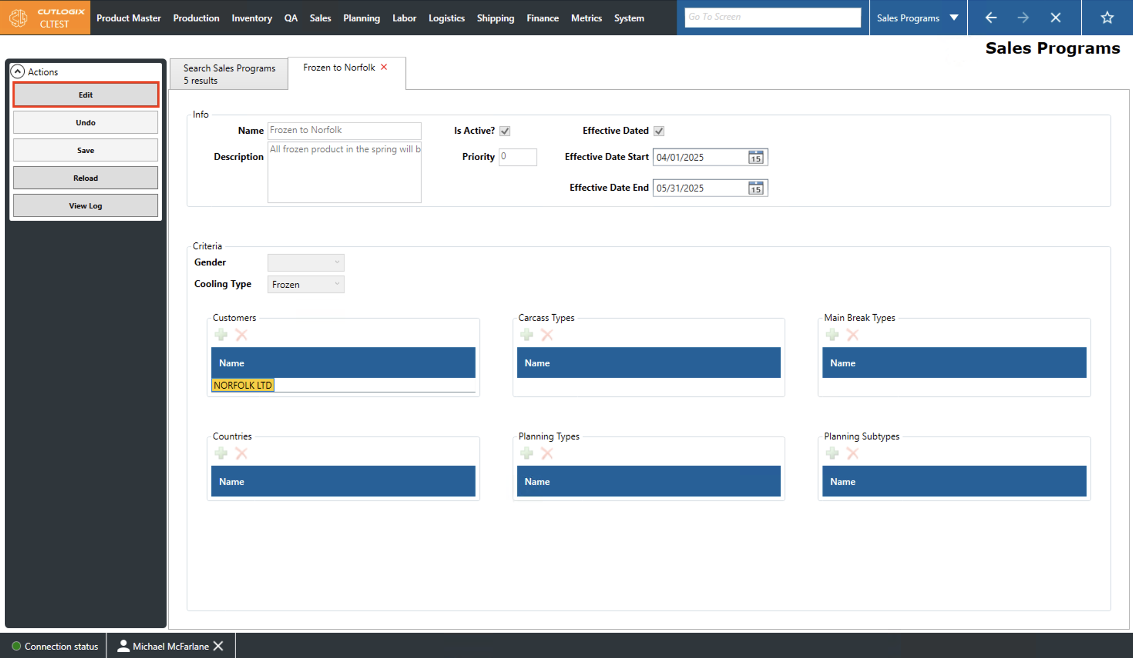1133x658 pixels.
Task: Expand the Sales Programs screen dropdown
Action: click(953, 18)
